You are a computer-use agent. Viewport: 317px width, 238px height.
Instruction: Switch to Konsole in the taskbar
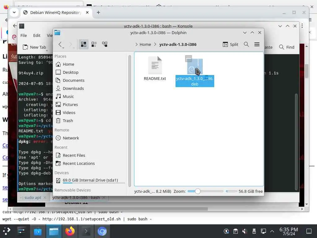point(86,231)
